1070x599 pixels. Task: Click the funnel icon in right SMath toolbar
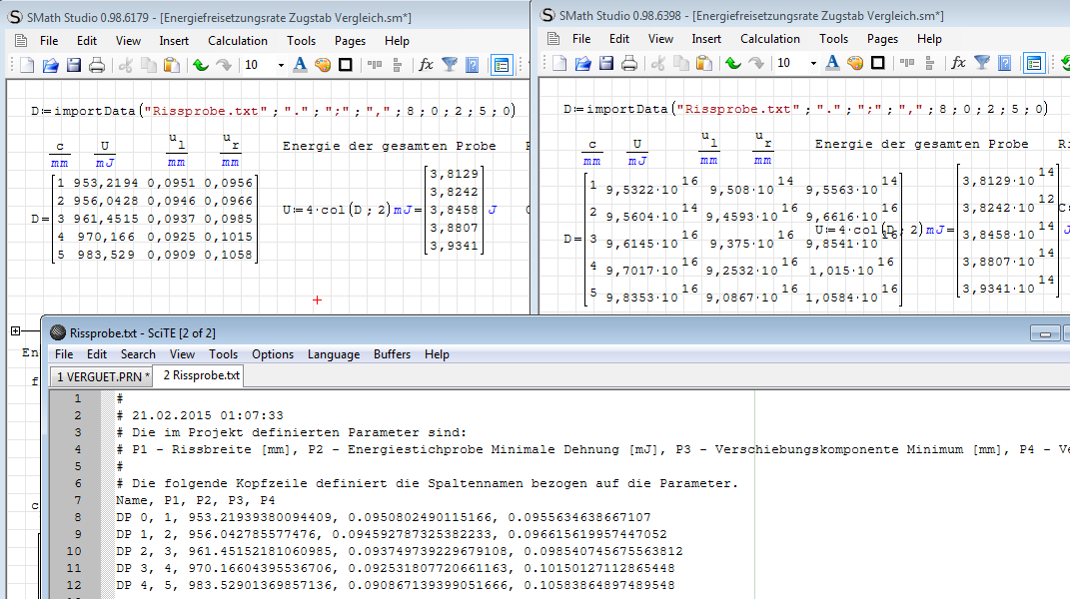point(982,63)
